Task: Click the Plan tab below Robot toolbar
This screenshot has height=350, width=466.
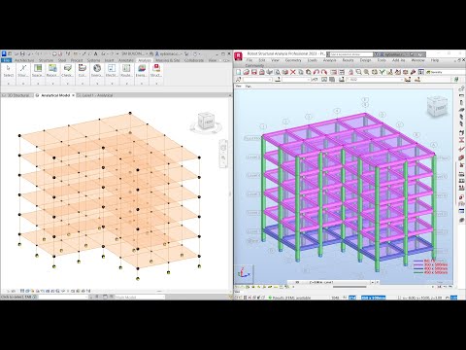Action: pyautogui.click(x=249, y=87)
